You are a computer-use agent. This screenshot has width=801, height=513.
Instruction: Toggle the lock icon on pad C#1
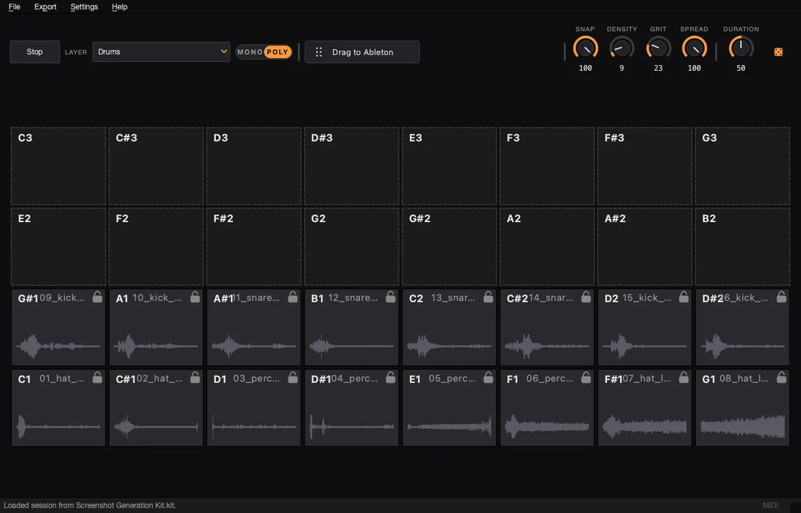coord(195,377)
